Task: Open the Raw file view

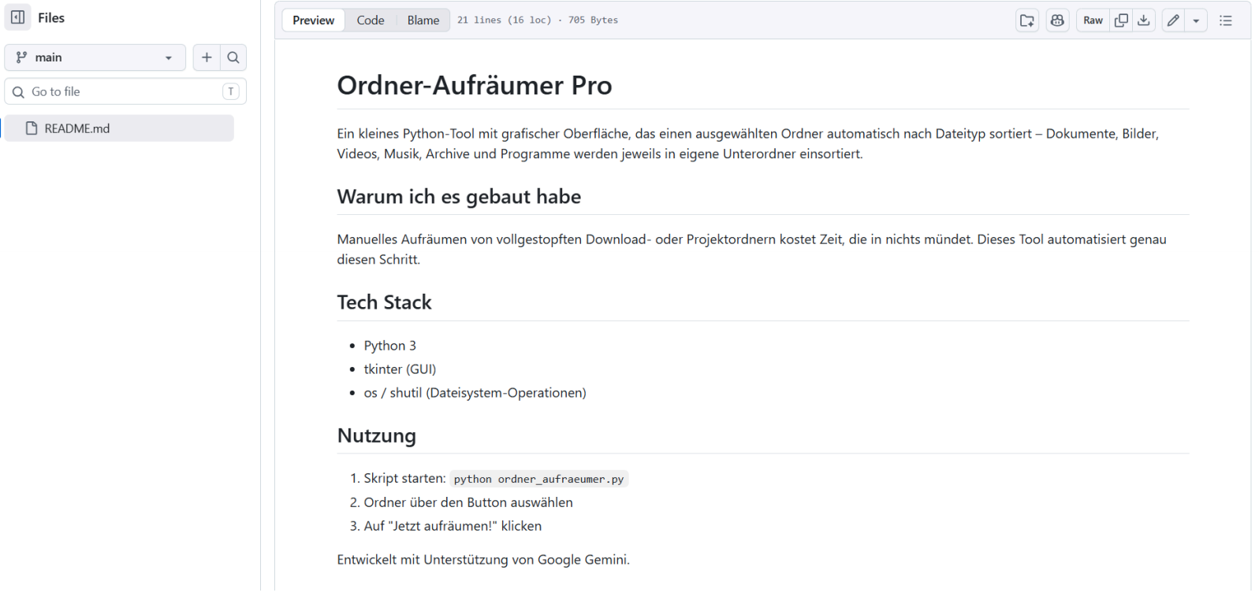Action: point(1093,20)
